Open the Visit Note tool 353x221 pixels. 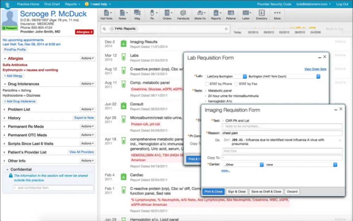[x=106, y=14]
